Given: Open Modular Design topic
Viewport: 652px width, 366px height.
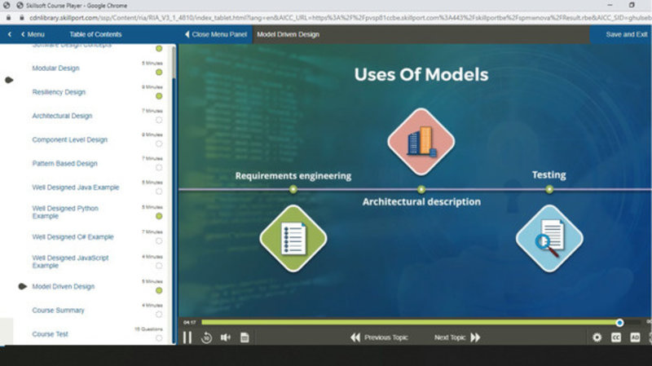Looking at the screenshot, I should tap(55, 68).
